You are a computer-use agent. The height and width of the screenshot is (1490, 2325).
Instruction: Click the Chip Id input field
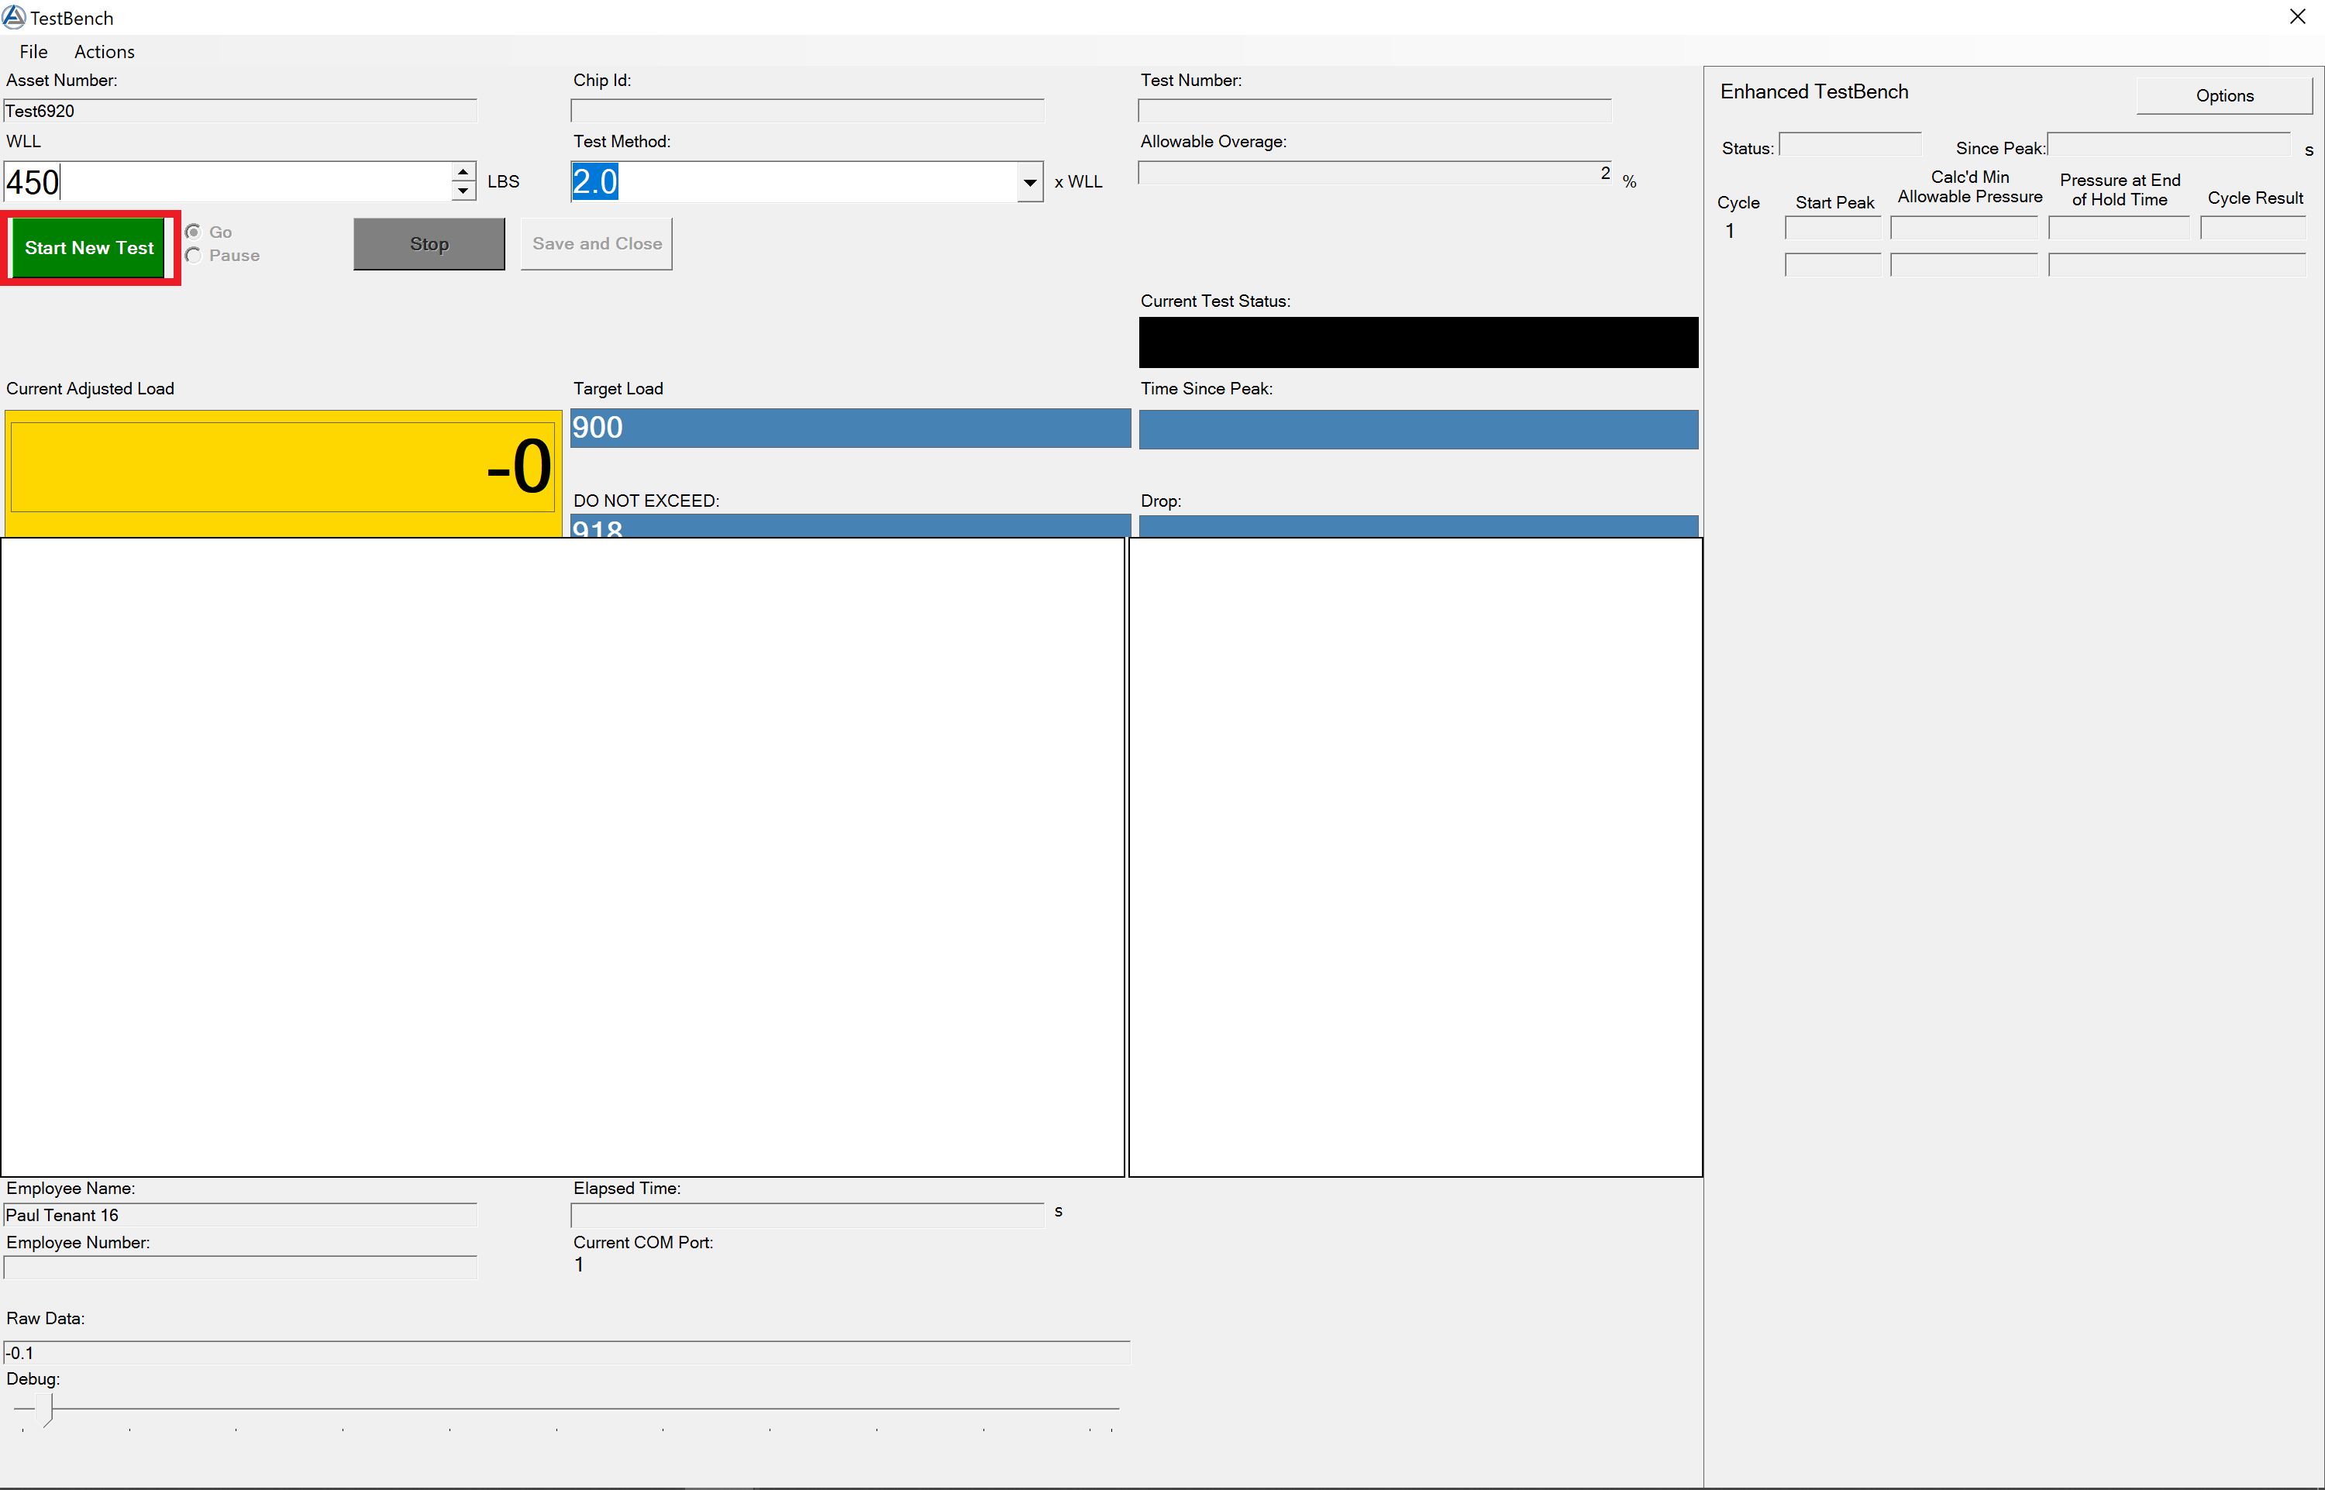coord(807,112)
